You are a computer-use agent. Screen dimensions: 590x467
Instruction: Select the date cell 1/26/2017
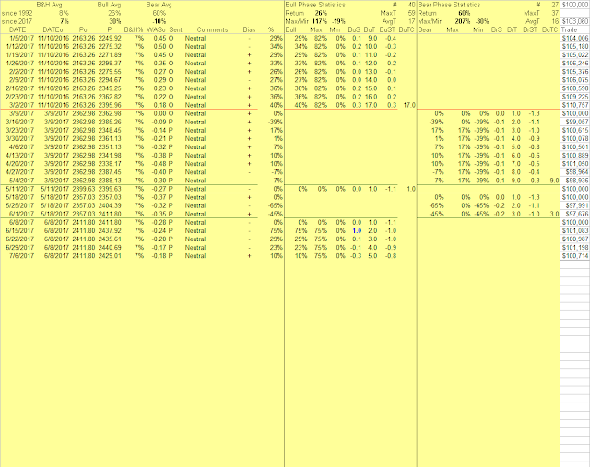20,64
